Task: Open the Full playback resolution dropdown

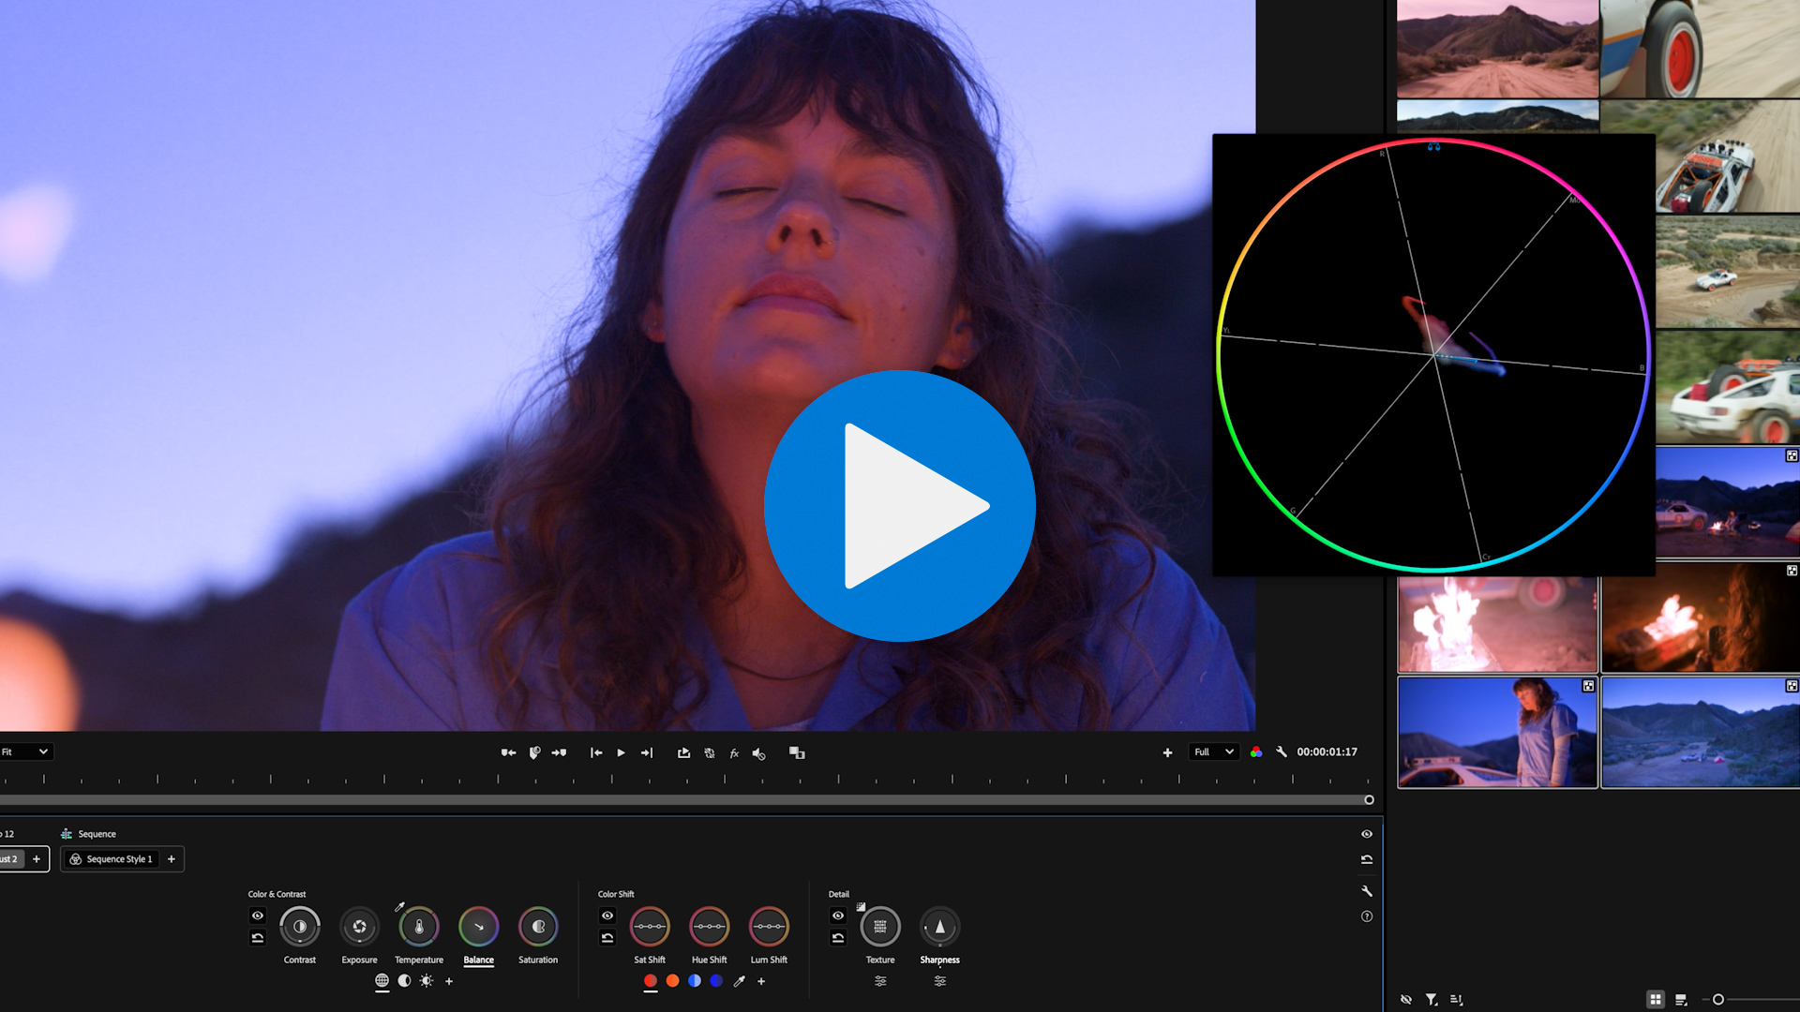Action: pyautogui.click(x=1213, y=752)
